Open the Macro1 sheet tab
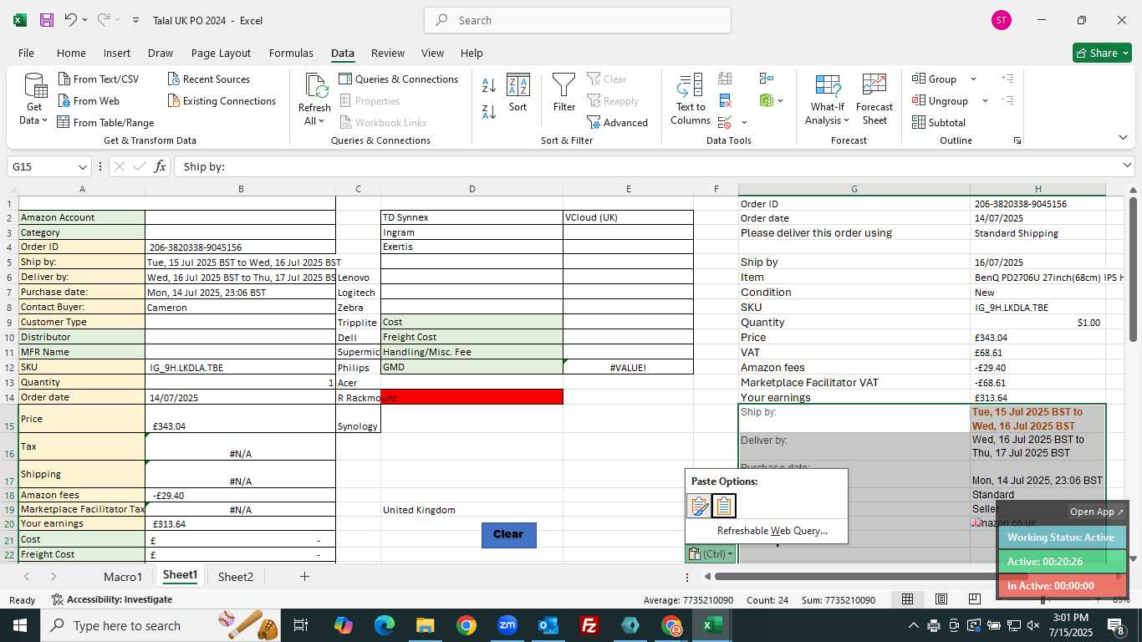 [x=123, y=576]
